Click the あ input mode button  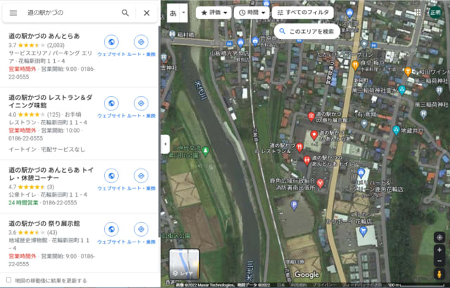pos(174,13)
